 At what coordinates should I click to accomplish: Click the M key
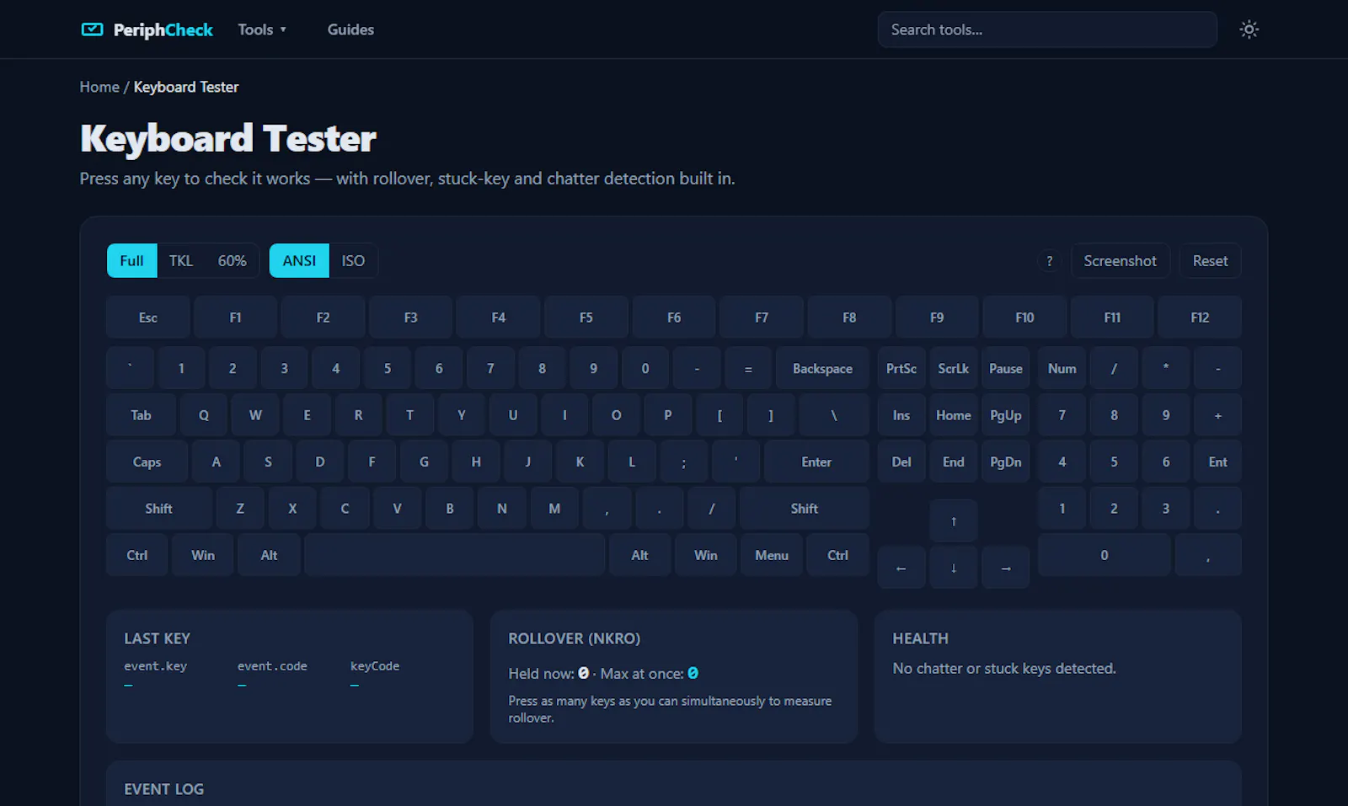(554, 509)
